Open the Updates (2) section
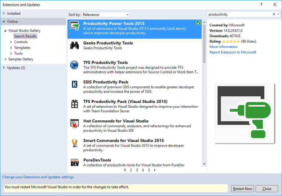Viewport: 282px width, 196px height. point(16,68)
